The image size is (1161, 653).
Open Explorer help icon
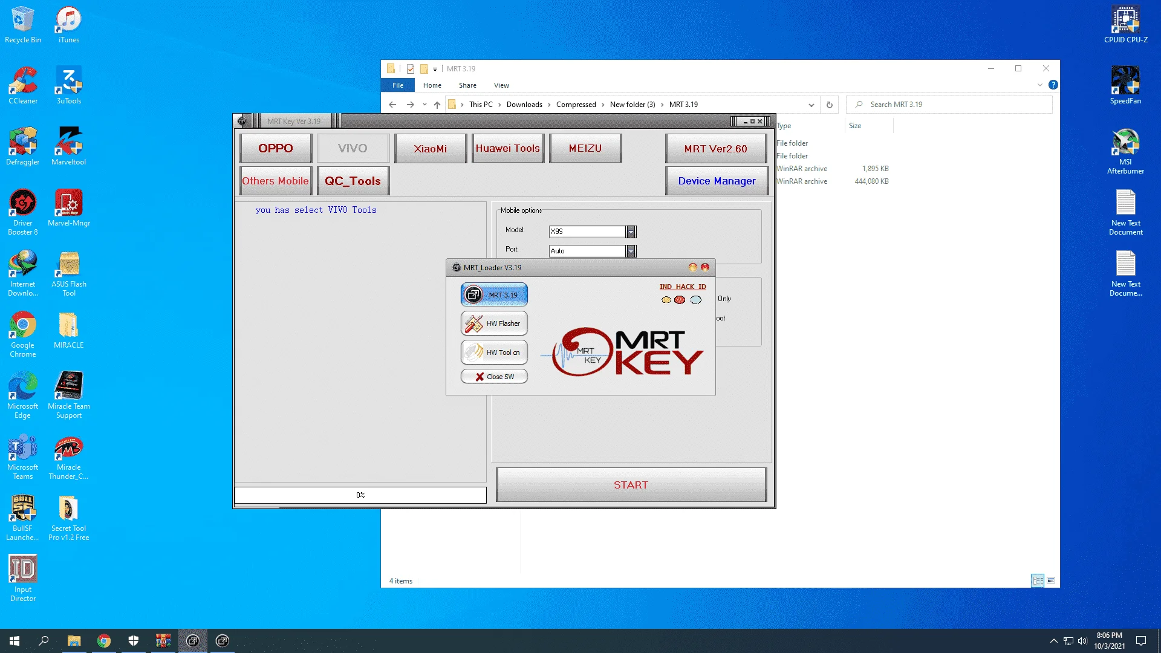pyautogui.click(x=1053, y=85)
